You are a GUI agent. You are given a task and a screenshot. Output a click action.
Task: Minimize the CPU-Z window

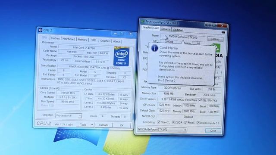[115, 33]
